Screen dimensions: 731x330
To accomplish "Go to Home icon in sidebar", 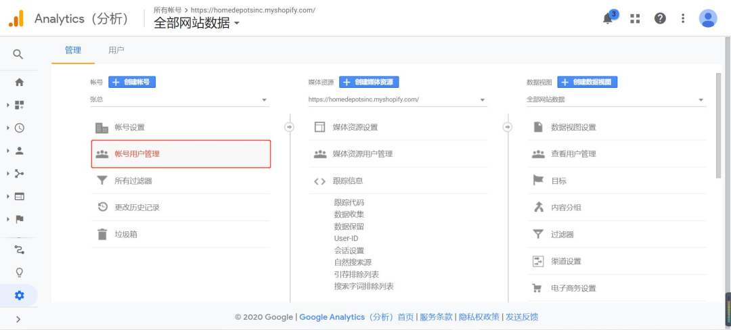I will [19, 82].
